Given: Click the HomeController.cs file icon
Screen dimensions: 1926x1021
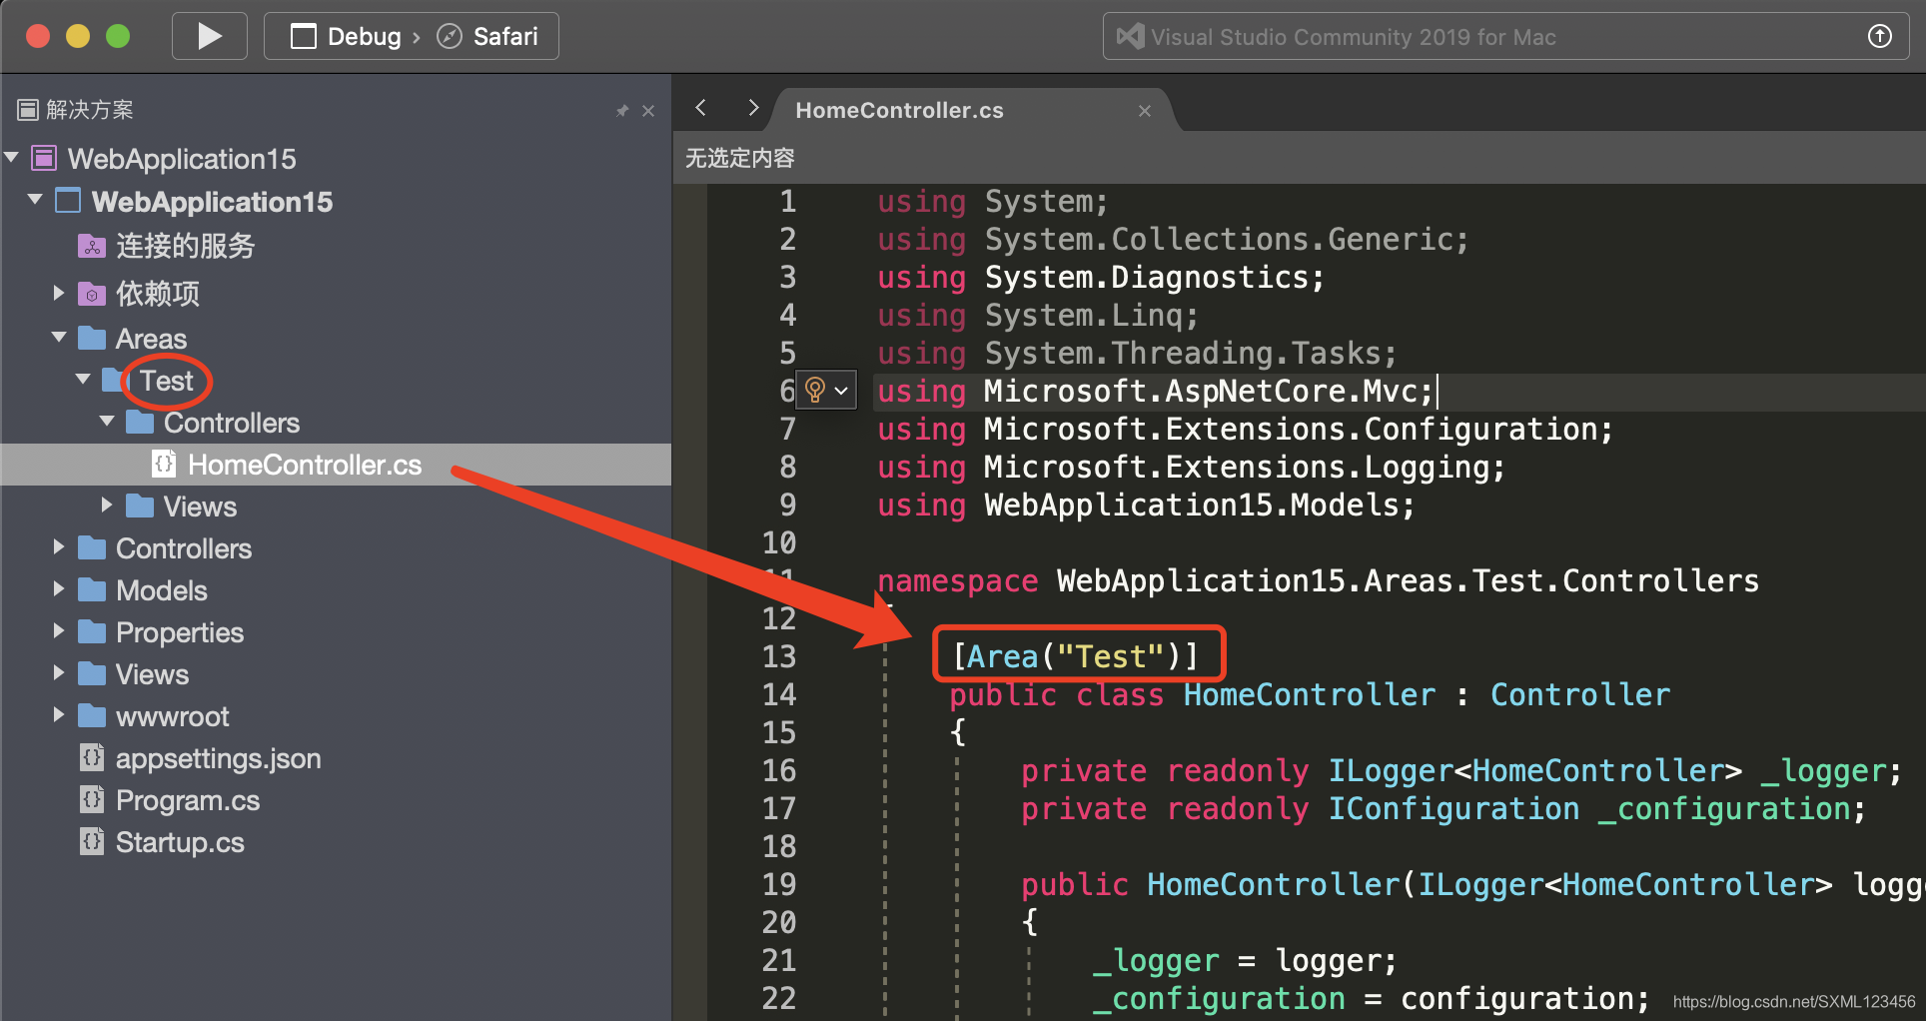Looking at the screenshot, I should pyautogui.click(x=164, y=464).
